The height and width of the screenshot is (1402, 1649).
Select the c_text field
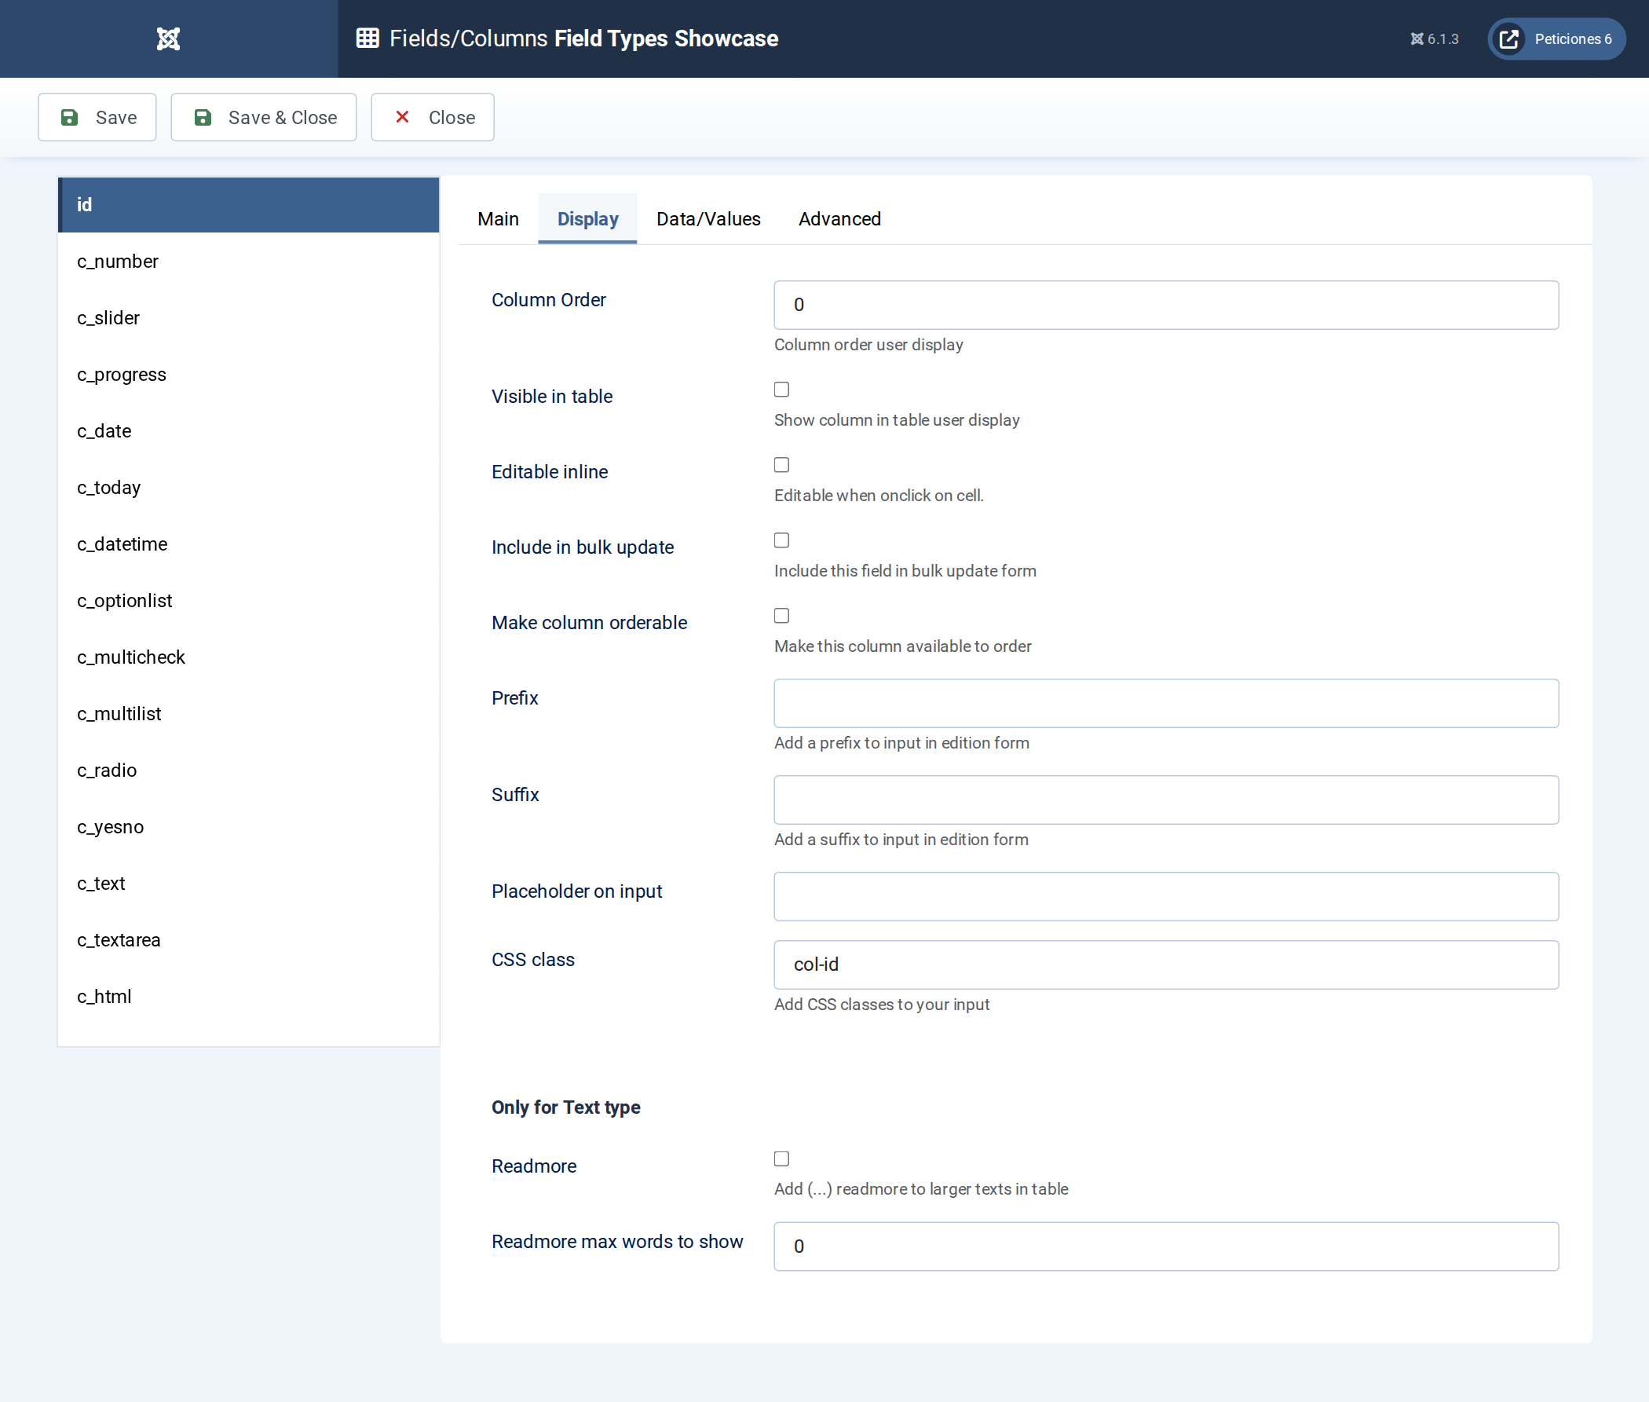click(x=249, y=884)
